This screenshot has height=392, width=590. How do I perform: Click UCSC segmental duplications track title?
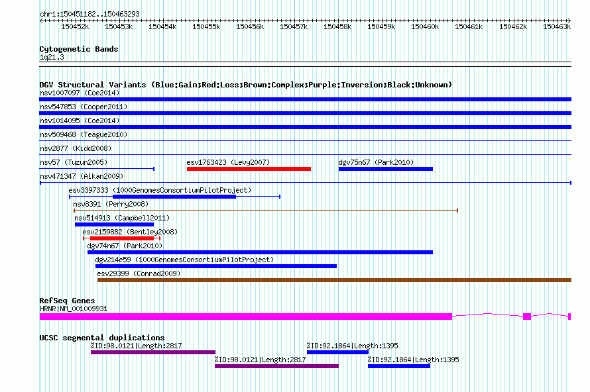[x=102, y=338]
